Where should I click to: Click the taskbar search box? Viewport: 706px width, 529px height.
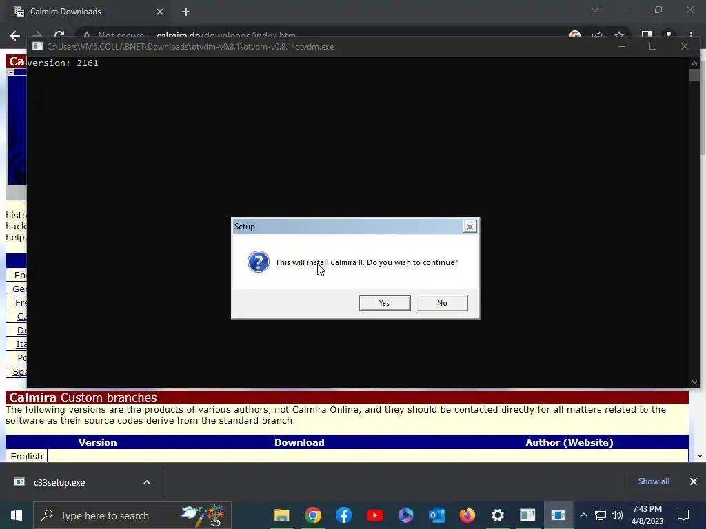(x=132, y=515)
